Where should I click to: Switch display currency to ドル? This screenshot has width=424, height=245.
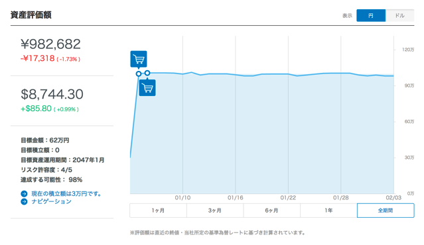(x=399, y=15)
